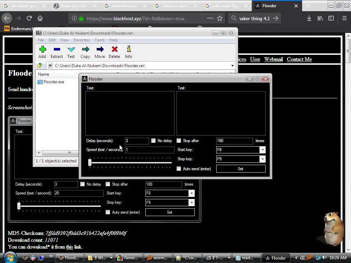351x263 pixels.
Task: Open the Help menu in 7-Zip
Action: click(x=113, y=40)
